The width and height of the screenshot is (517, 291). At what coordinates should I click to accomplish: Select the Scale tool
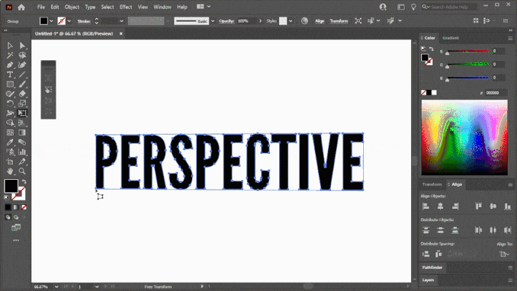[x=22, y=103]
